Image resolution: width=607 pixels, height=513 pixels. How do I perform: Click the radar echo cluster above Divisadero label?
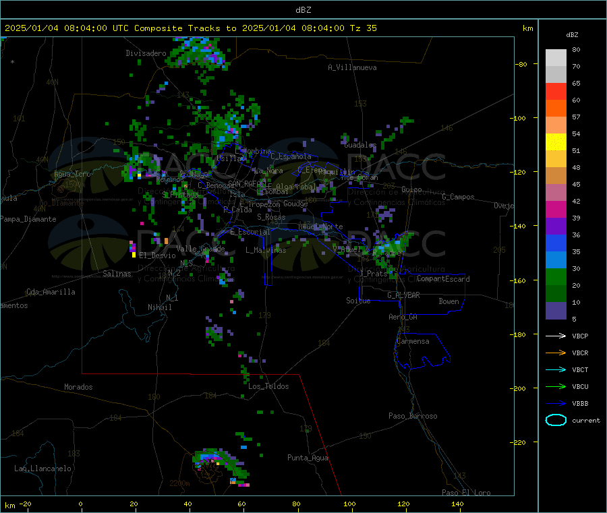[198, 54]
